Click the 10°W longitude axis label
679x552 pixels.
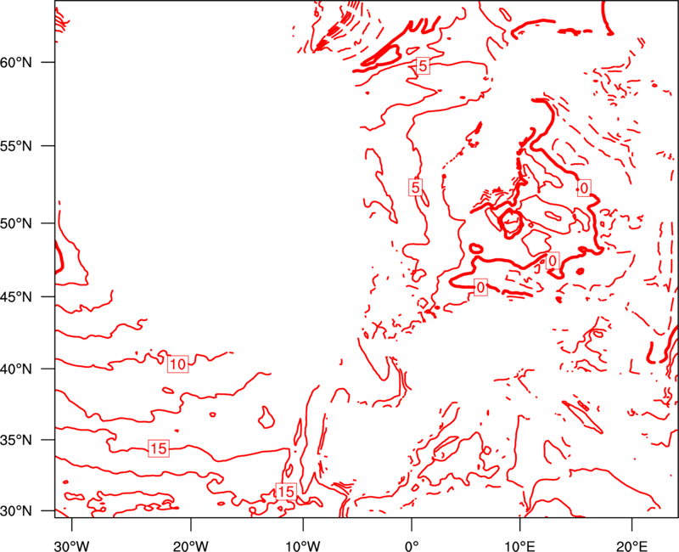(303, 546)
